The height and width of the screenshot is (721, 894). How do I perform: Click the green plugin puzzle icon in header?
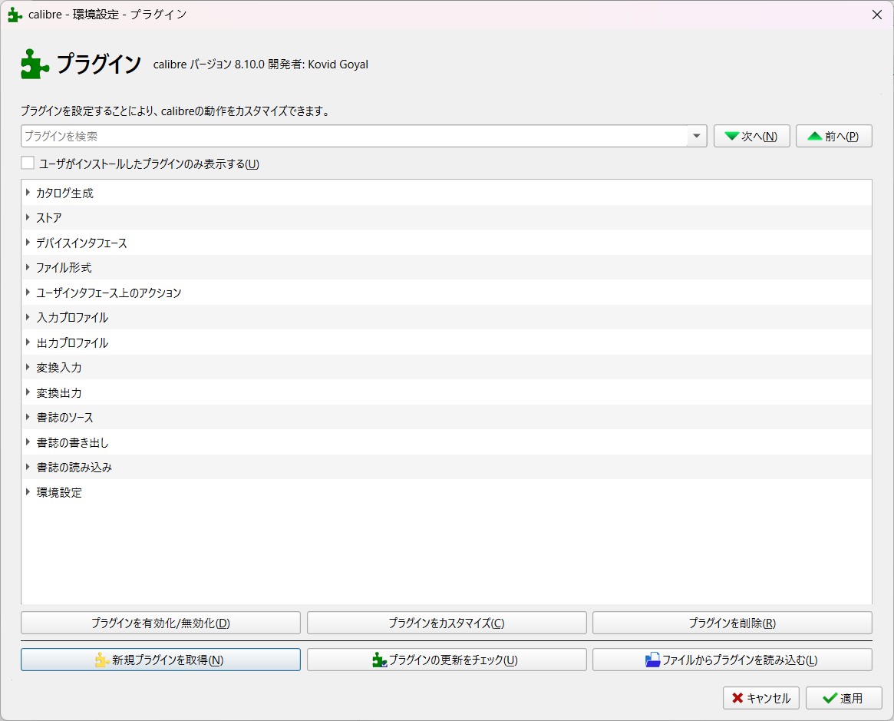(35, 63)
